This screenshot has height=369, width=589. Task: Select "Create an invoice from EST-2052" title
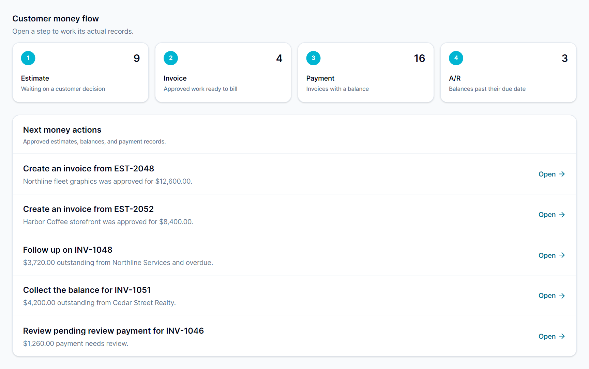(x=88, y=209)
